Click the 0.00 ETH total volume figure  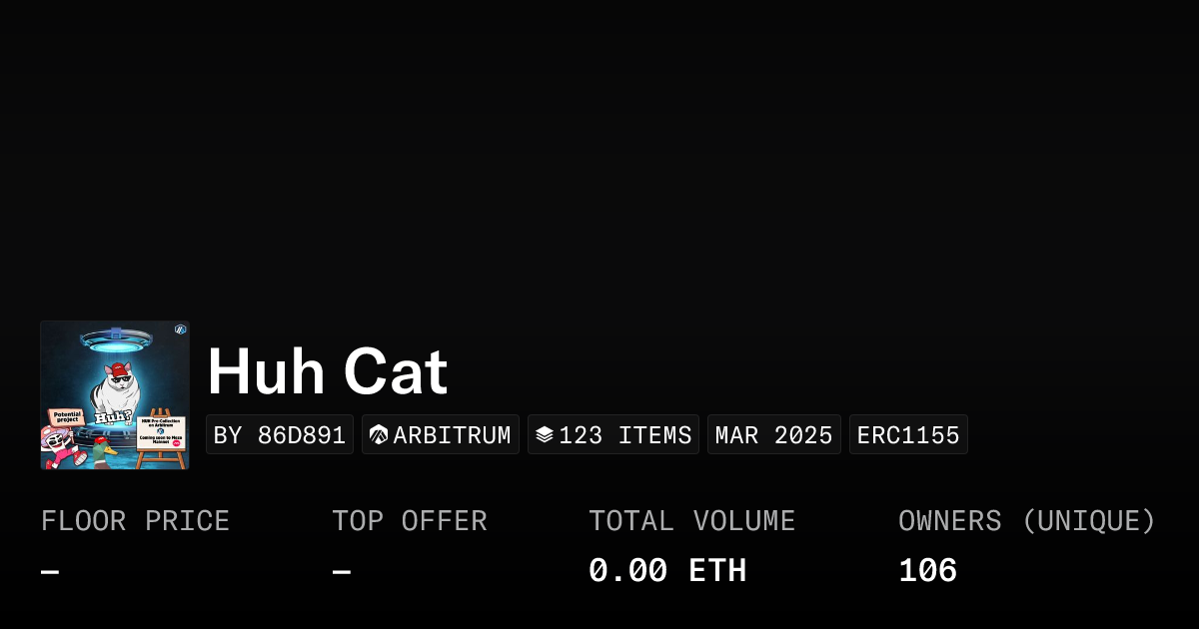667,569
